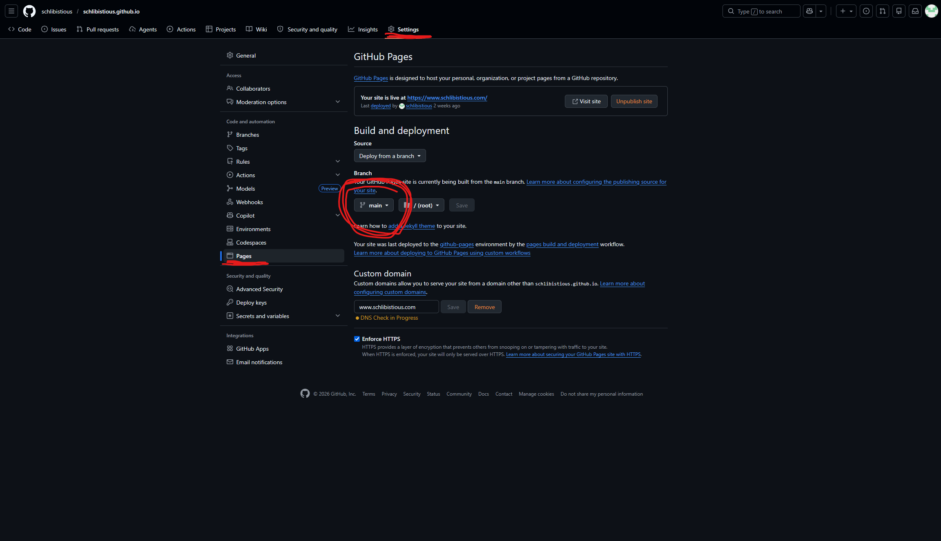The width and height of the screenshot is (941, 541).
Task: Open the Pull requests tab
Action: tap(98, 29)
